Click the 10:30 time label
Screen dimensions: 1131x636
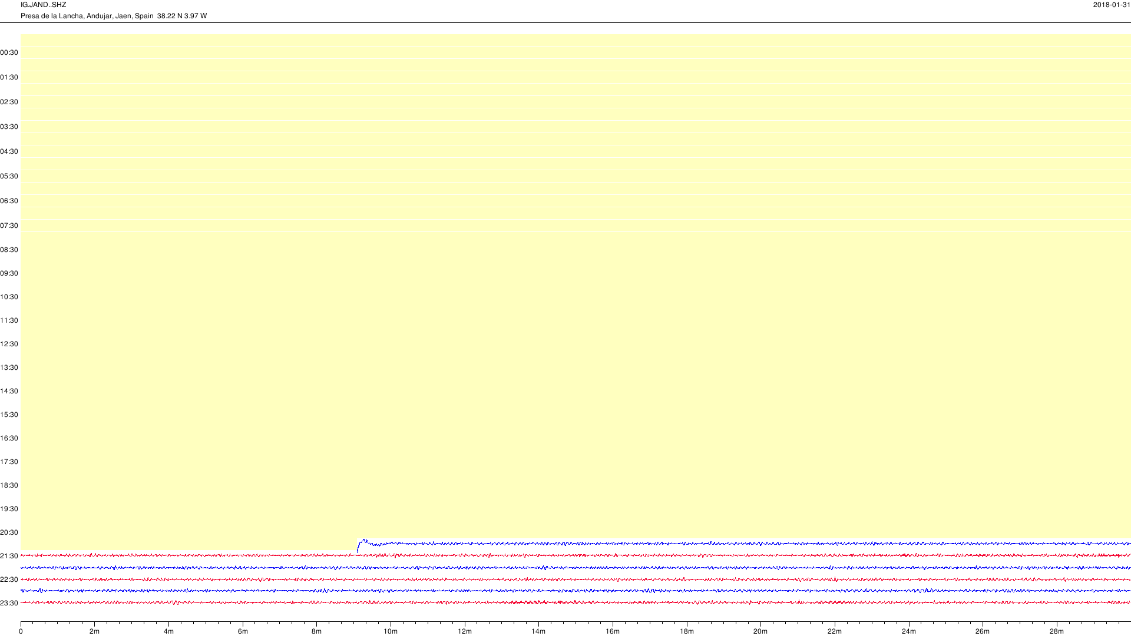pos(9,297)
